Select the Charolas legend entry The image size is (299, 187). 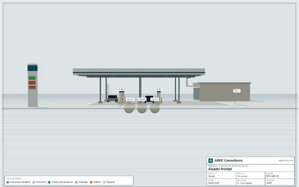click(82, 182)
